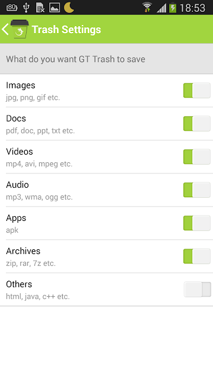Turn off the Archives switch
213x379 pixels.
197,256
